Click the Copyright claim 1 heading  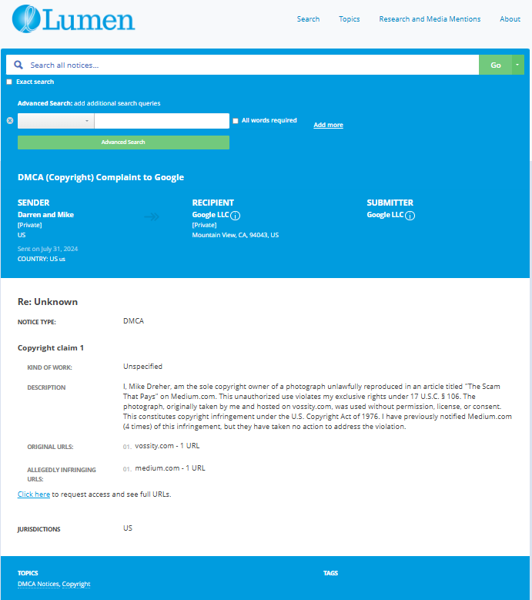tap(51, 348)
